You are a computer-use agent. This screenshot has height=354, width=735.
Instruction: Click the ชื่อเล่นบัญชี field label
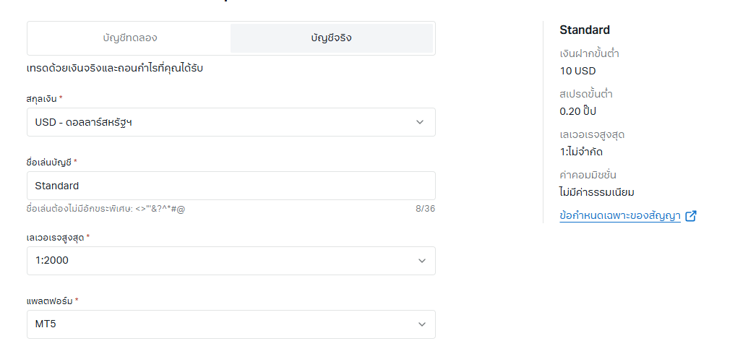(x=49, y=162)
